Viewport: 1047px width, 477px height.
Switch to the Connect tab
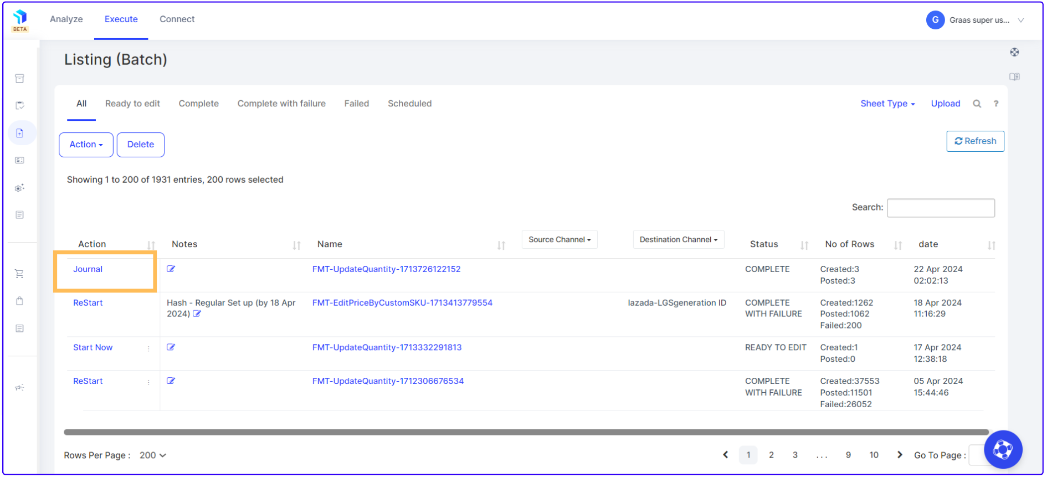coord(177,19)
